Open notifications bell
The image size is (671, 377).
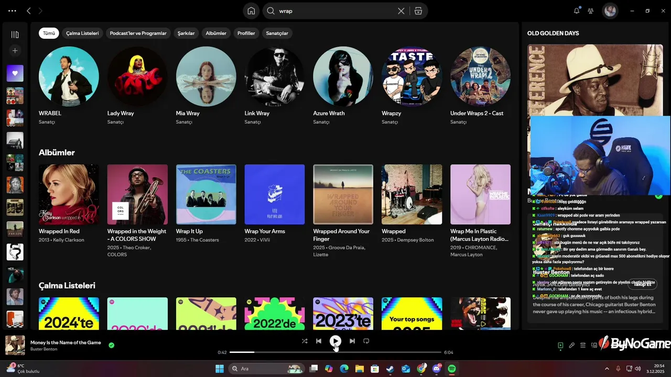[577, 10]
